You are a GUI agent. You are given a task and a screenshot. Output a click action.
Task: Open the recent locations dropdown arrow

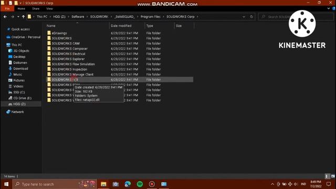click(x=18, y=17)
